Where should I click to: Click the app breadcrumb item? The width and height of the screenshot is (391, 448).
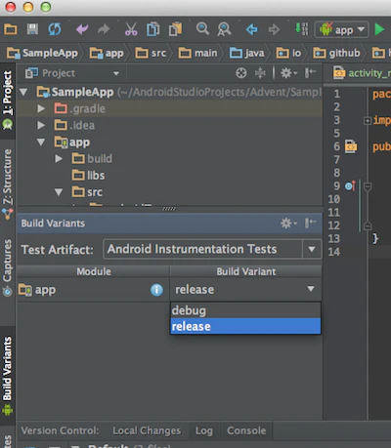[107, 53]
